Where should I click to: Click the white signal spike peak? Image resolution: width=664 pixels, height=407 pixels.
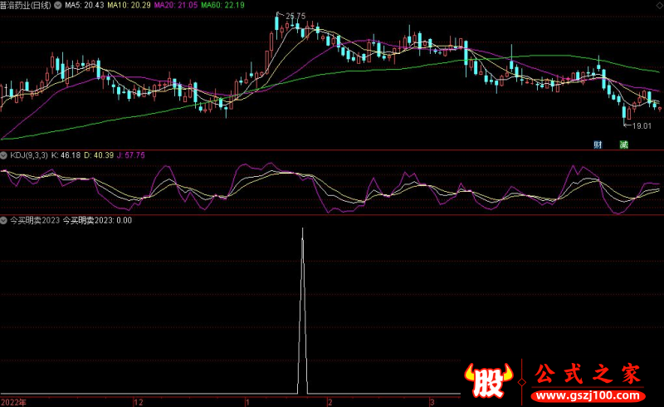coord(302,228)
